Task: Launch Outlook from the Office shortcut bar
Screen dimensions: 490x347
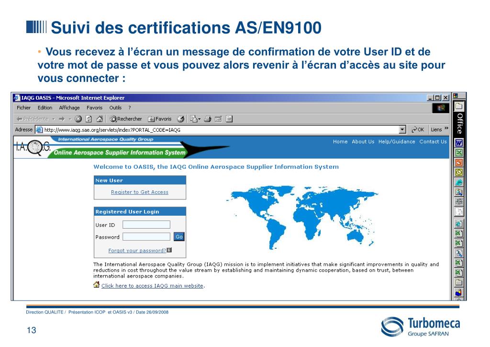Action: tap(459, 172)
